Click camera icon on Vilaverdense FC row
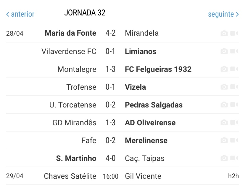This screenshot has height=193, width=245. click(224, 51)
